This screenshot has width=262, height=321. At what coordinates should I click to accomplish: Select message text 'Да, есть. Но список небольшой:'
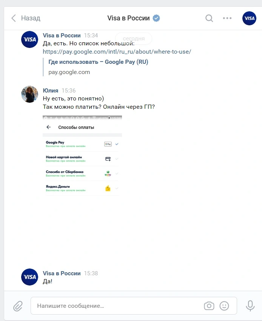89,43
